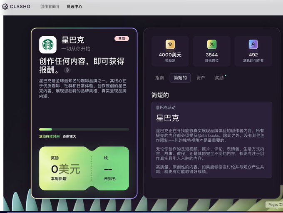The width and height of the screenshot is (283, 213).
Task: Click the 活跃的创作者 label
Action: [x=253, y=60]
